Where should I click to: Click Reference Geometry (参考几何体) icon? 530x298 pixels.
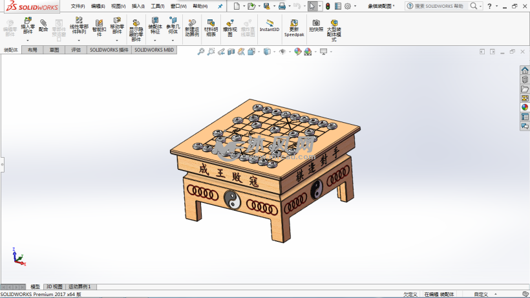click(x=173, y=26)
